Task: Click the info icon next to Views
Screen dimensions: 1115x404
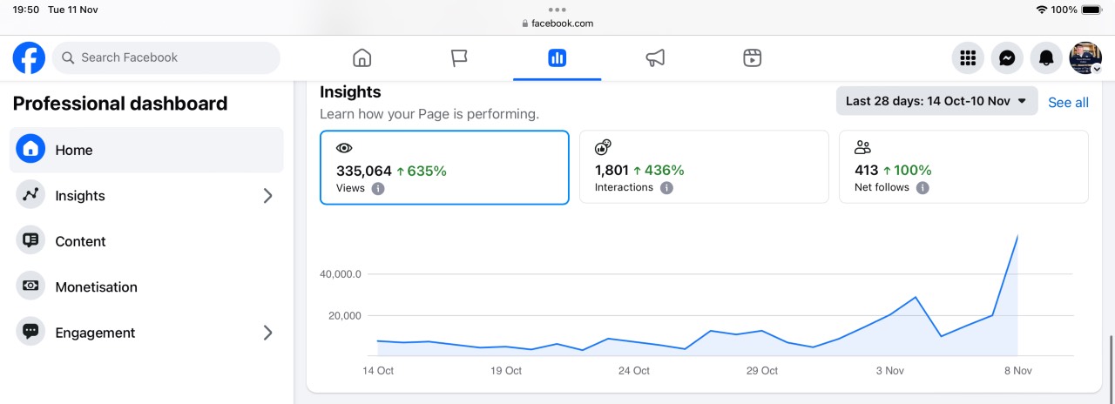Action: pos(378,188)
